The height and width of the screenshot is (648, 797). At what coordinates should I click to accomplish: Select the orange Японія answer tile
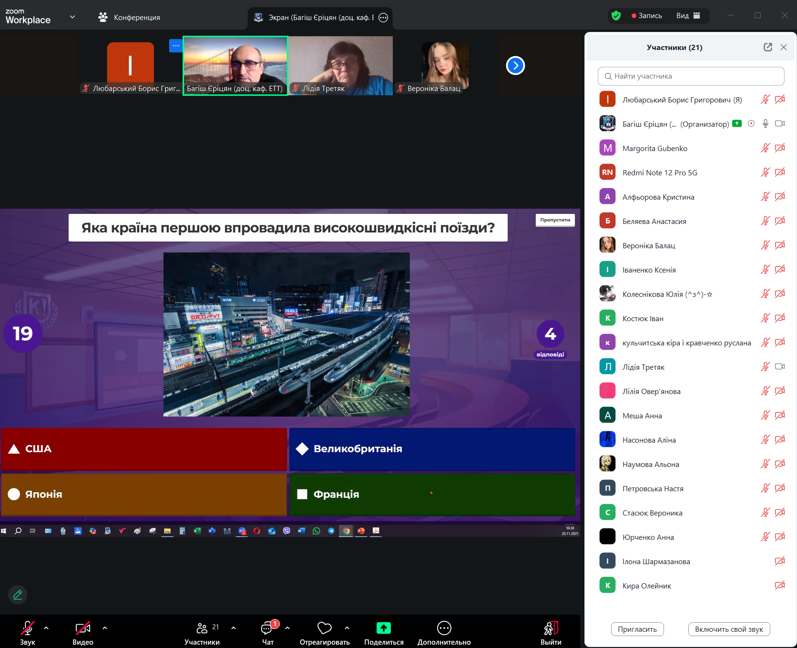click(143, 495)
